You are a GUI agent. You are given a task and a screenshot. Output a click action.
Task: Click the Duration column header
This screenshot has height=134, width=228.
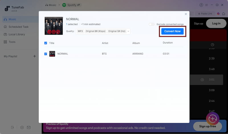click(168, 43)
